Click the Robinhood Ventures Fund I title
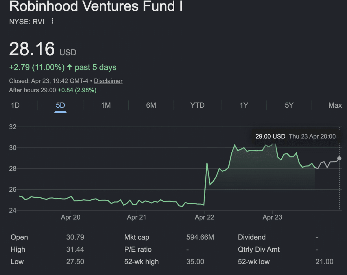The width and height of the screenshot is (347, 275). [x=96, y=6]
